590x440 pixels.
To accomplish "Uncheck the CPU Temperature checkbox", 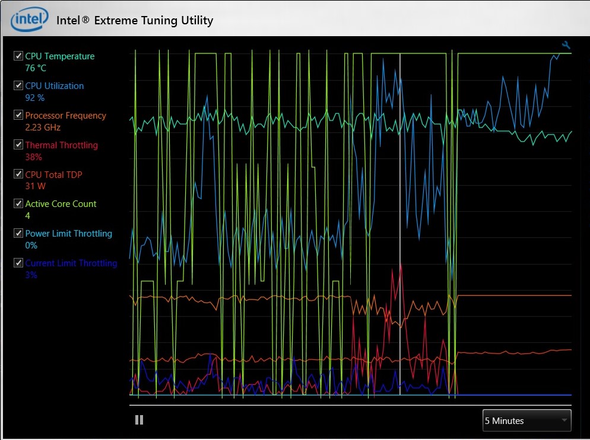I will point(18,56).
